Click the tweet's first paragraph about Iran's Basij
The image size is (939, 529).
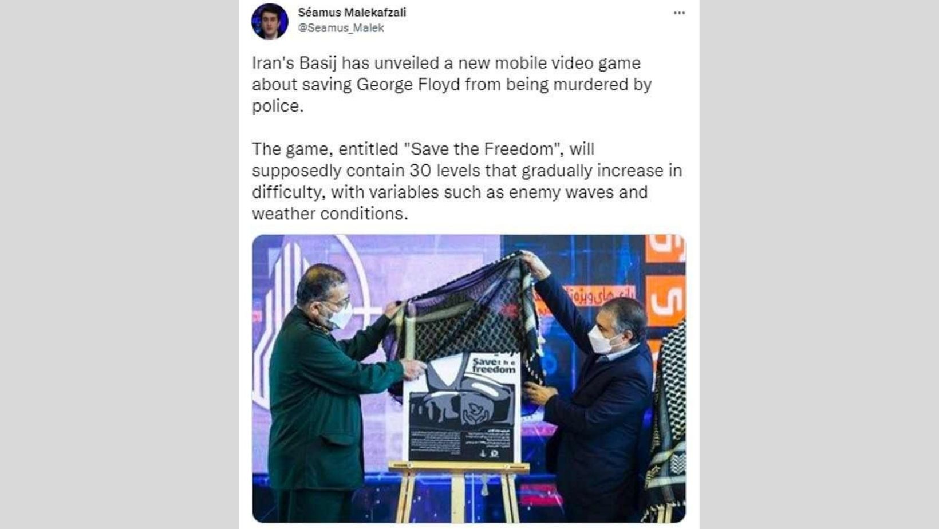pos(452,84)
